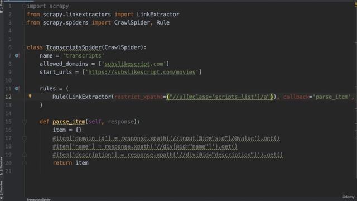Viewport: 357px width, 201px height.
Task: Click 'Rule' at the end of line 3
Action: 163,22
